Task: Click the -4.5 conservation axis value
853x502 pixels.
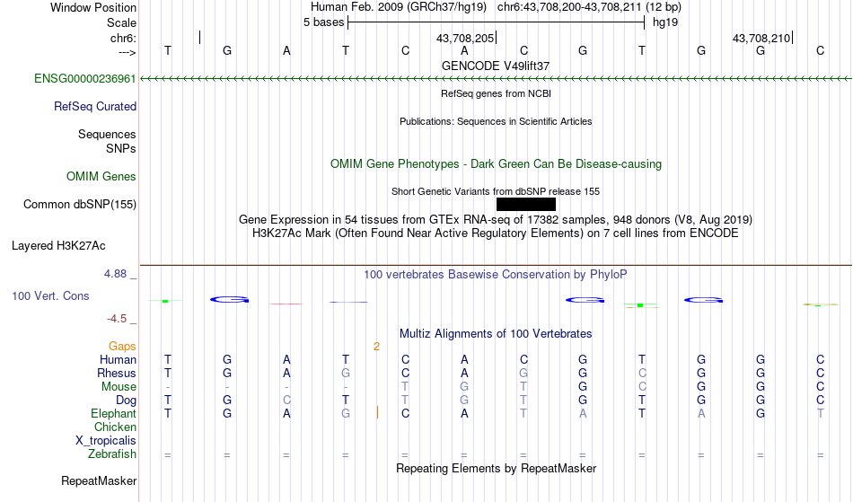Action: pyautogui.click(x=117, y=319)
